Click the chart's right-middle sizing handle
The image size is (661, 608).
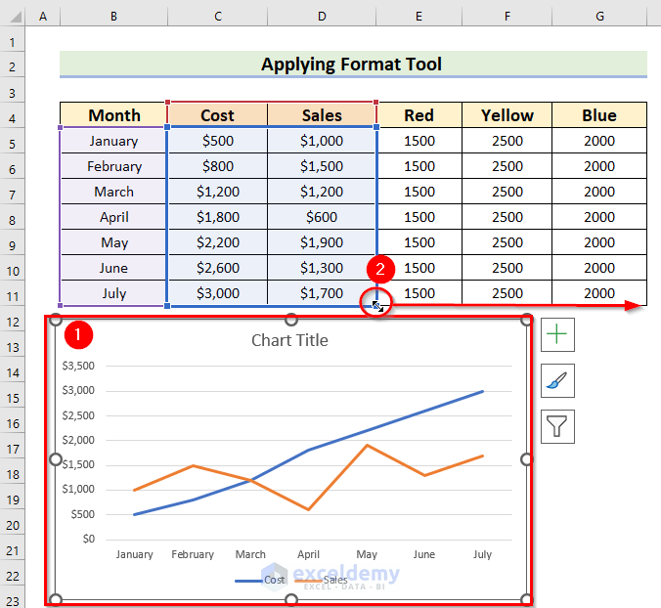click(x=526, y=459)
